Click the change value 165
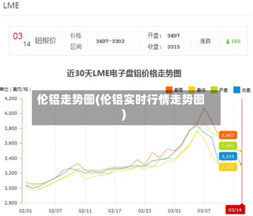Screen dimensions: 253x216 pyautogui.click(x=236, y=41)
